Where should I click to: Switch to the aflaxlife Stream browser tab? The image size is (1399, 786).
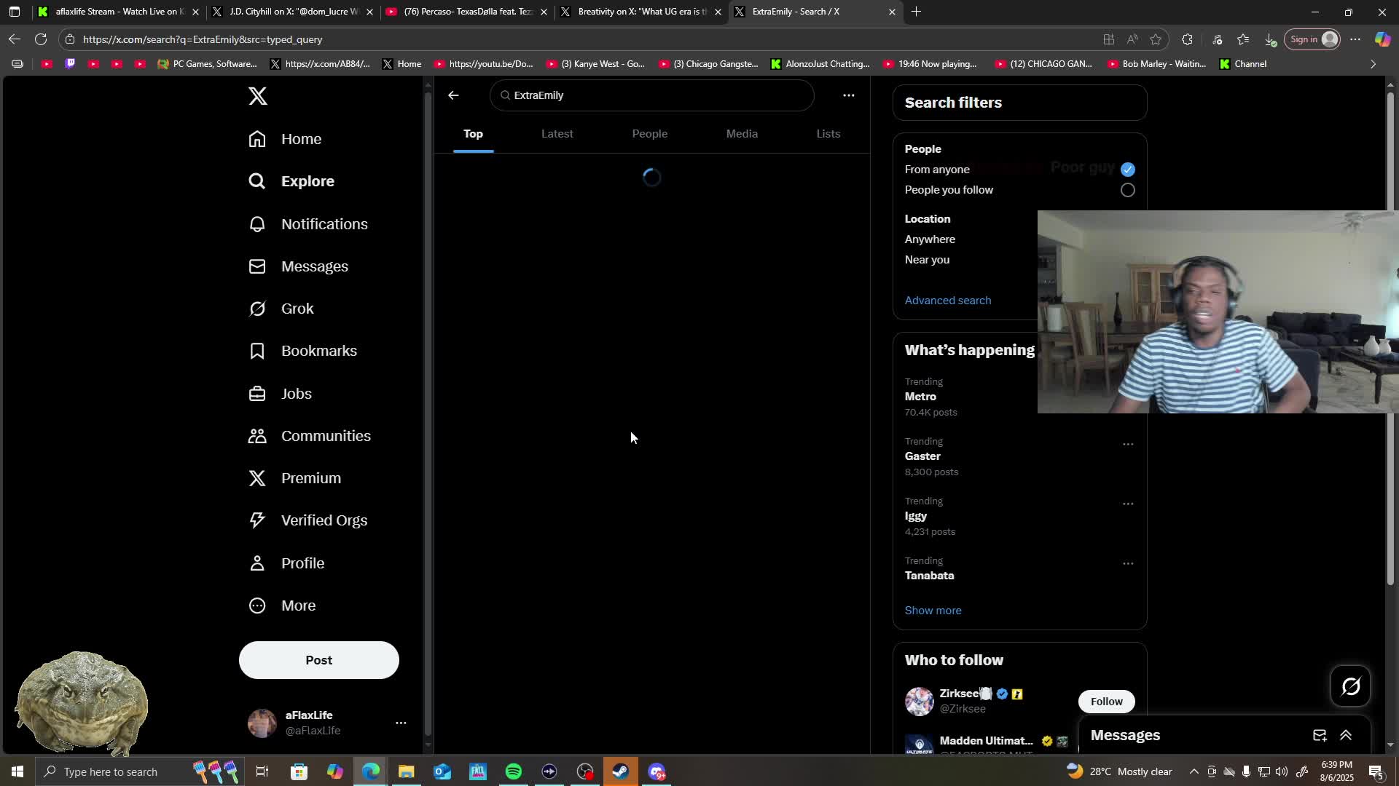tap(119, 12)
